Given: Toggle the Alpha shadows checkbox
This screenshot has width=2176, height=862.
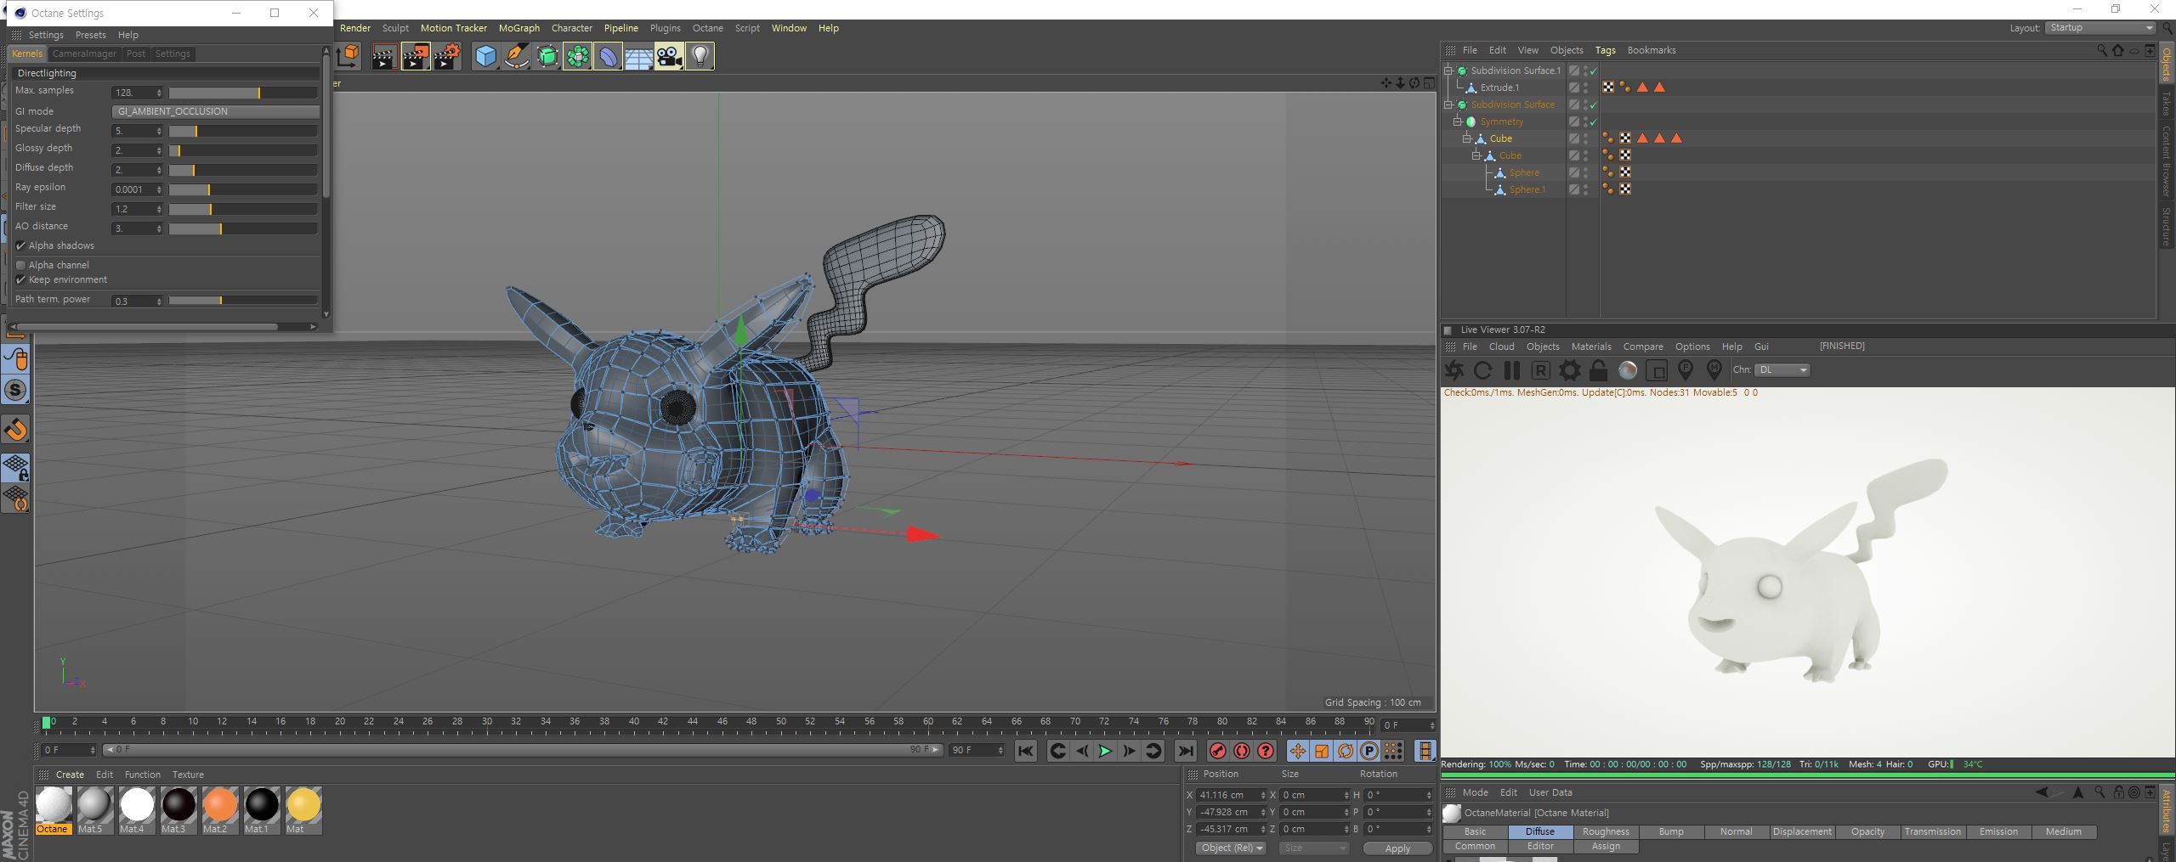Looking at the screenshot, I should [x=21, y=245].
